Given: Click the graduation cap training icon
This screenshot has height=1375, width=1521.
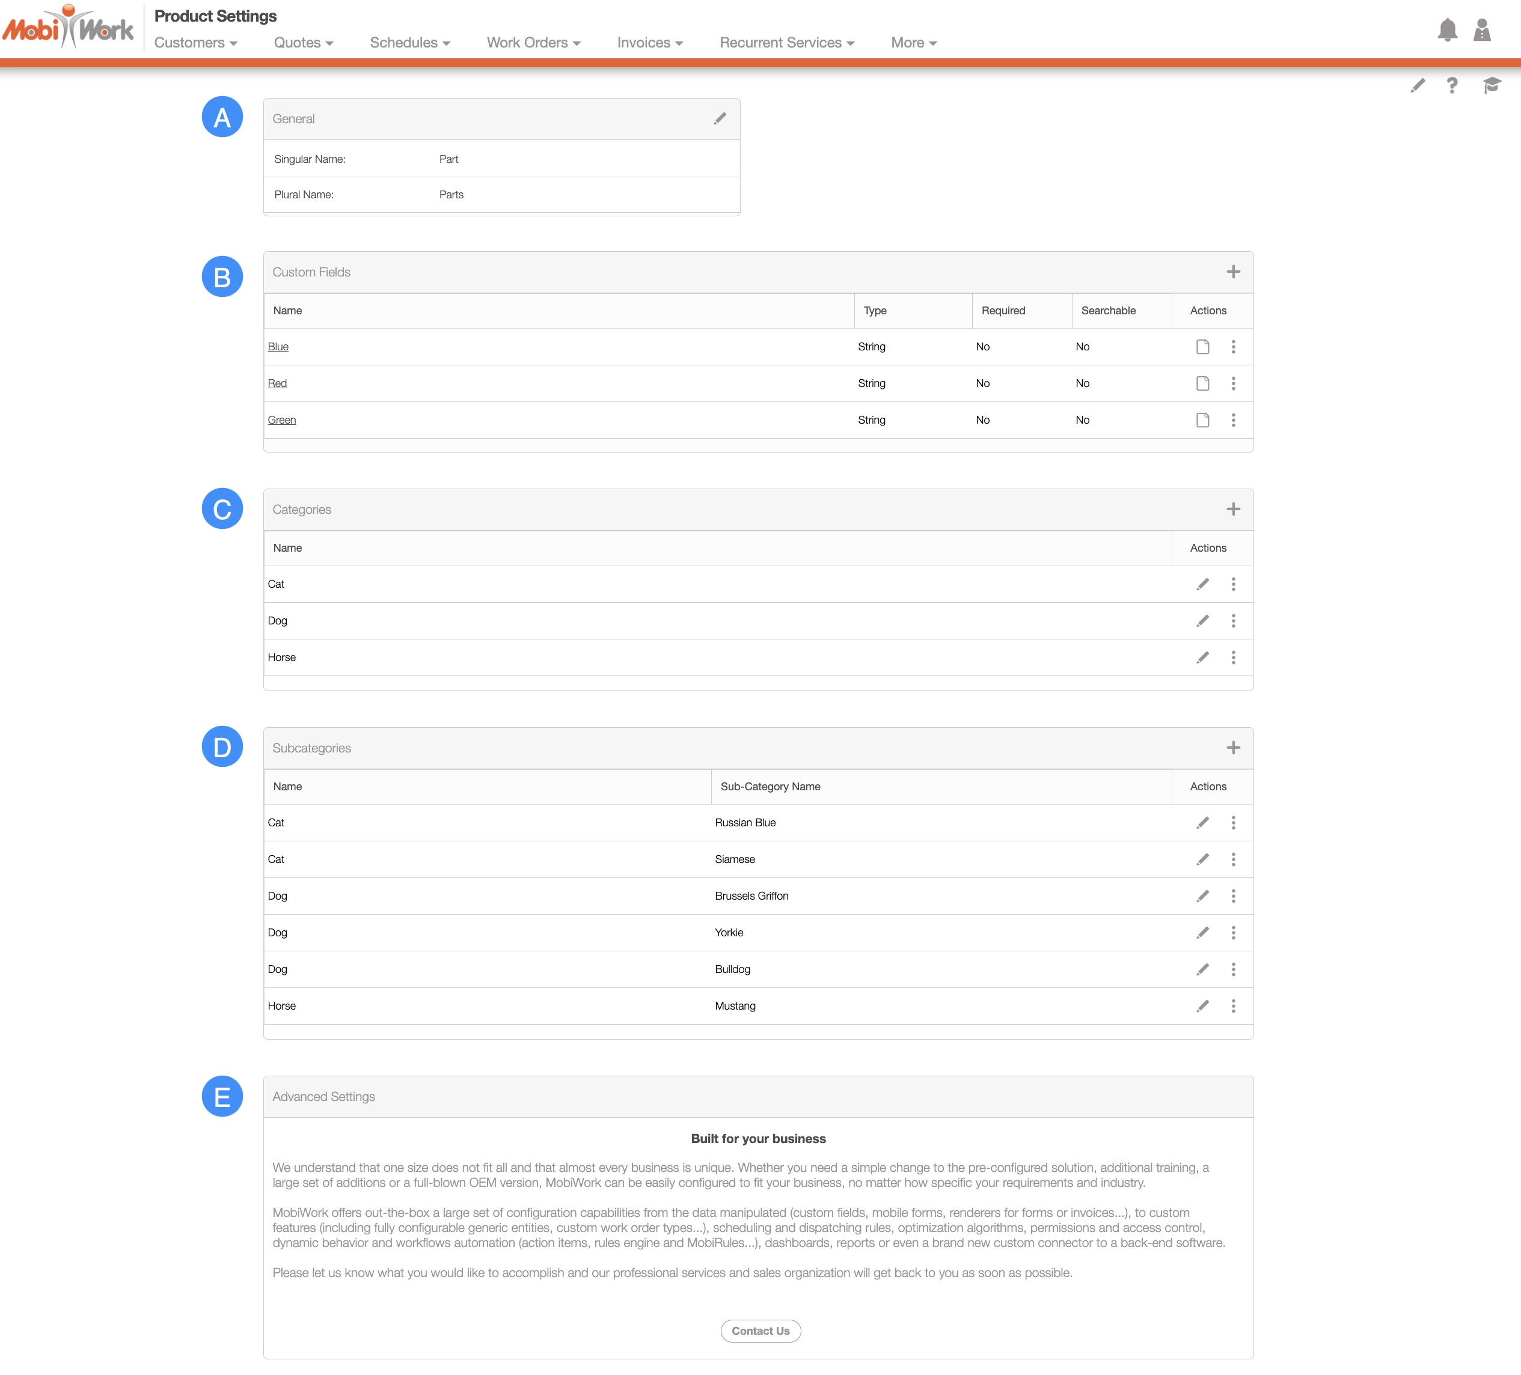Looking at the screenshot, I should point(1491,85).
